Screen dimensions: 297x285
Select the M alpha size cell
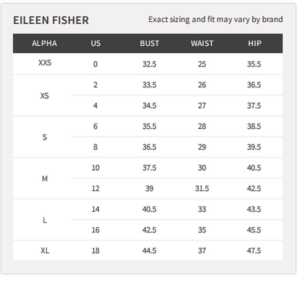pos(45,178)
